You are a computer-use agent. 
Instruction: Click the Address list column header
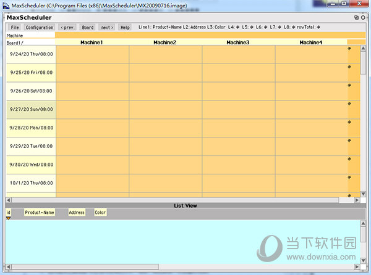77,212
